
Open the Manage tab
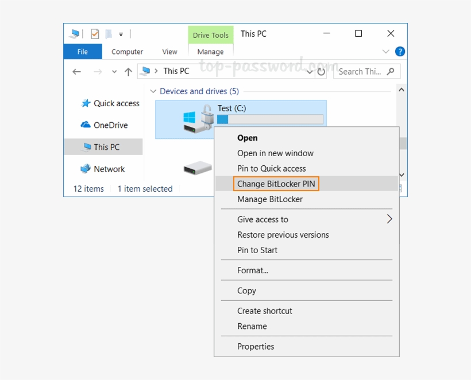(x=210, y=52)
